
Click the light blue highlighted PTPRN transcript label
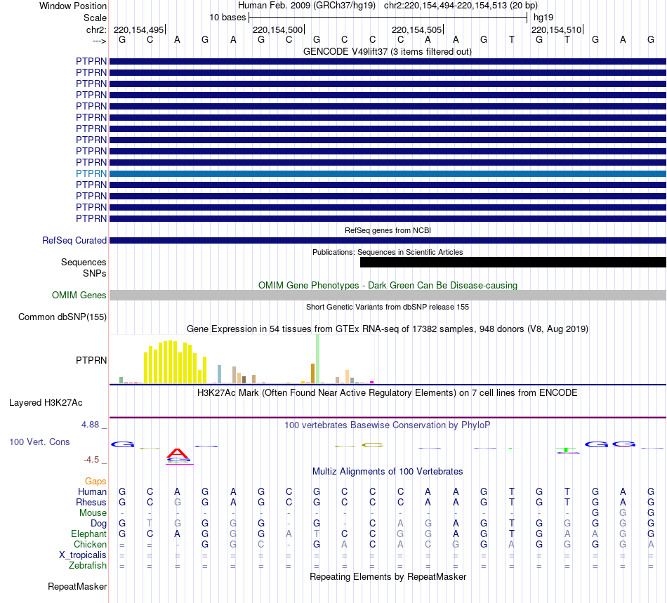tap(91, 173)
